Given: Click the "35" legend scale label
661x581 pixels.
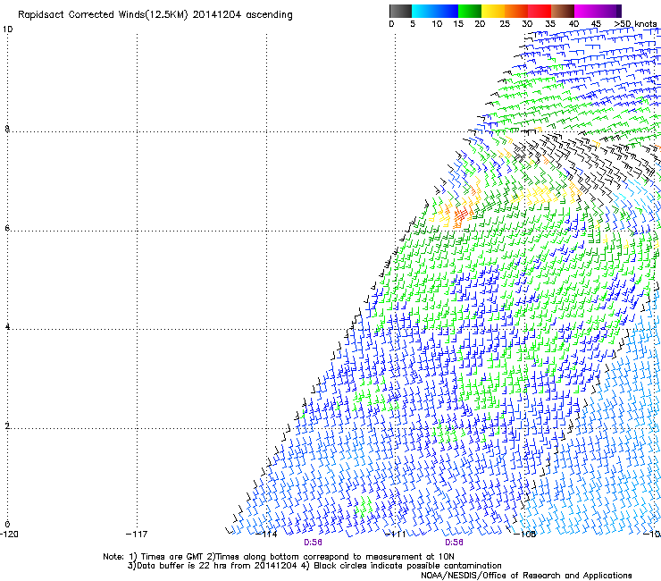Looking at the screenshot, I should [550, 24].
